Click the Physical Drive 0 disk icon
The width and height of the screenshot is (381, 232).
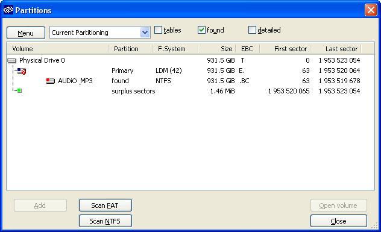[x=11, y=60]
